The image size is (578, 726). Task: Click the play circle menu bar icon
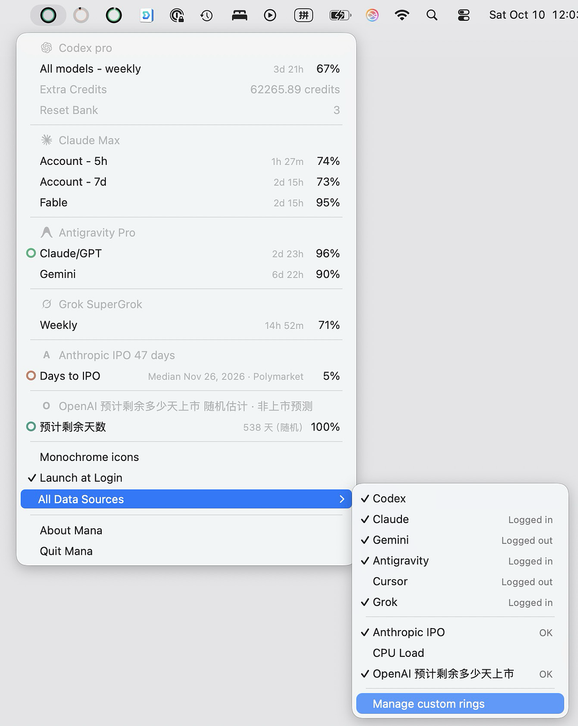(x=270, y=16)
